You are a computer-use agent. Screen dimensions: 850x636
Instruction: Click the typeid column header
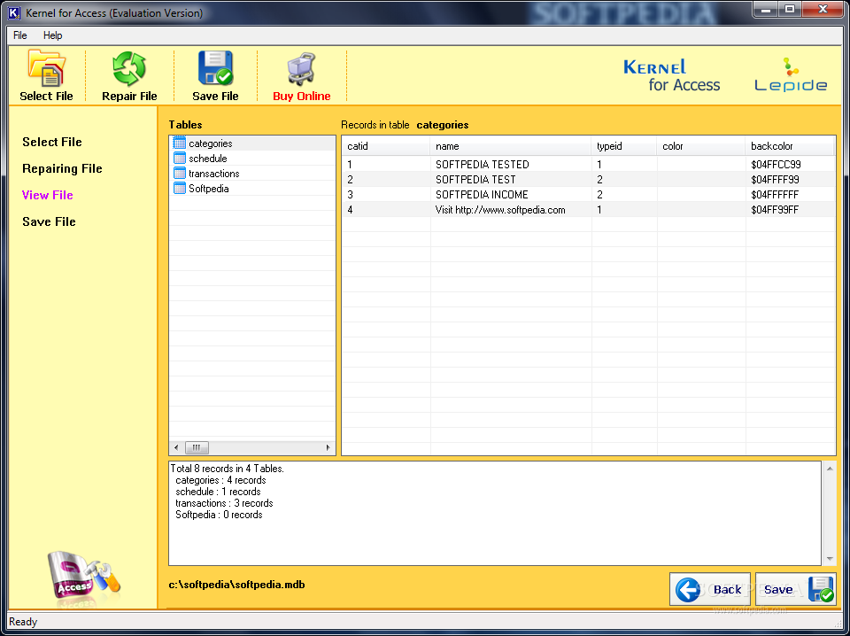(x=624, y=146)
